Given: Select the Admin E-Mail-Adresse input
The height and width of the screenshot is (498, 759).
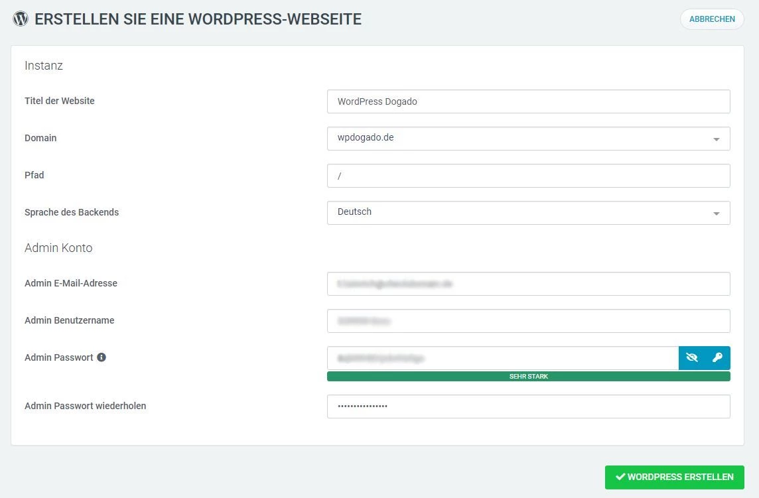Looking at the screenshot, I should coord(528,284).
